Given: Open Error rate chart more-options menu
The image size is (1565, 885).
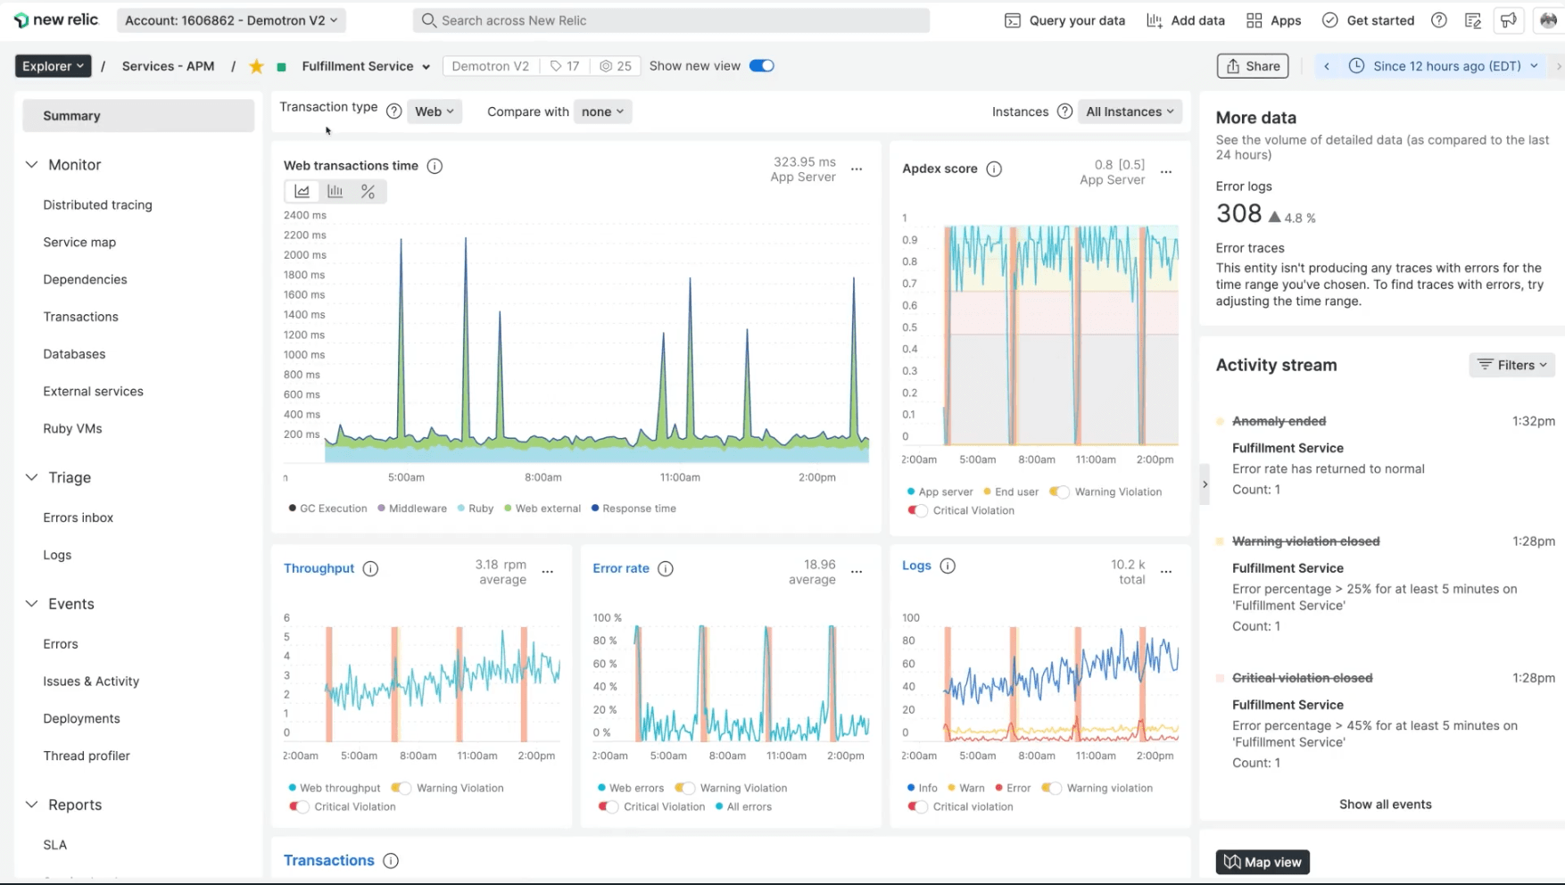Looking at the screenshot, I should pos(857,572).
